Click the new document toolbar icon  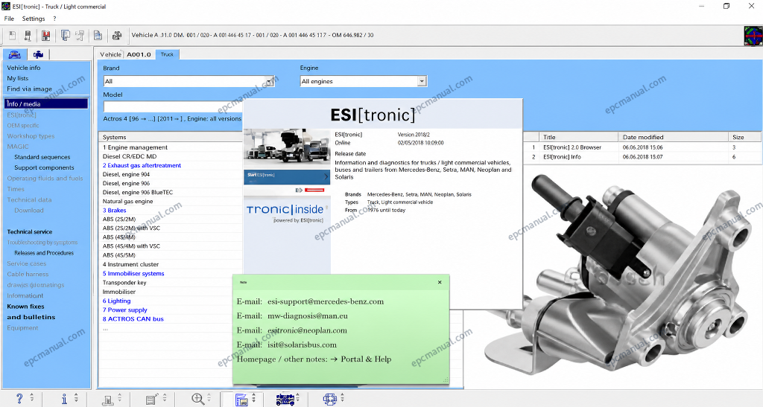tap(12, 36)
